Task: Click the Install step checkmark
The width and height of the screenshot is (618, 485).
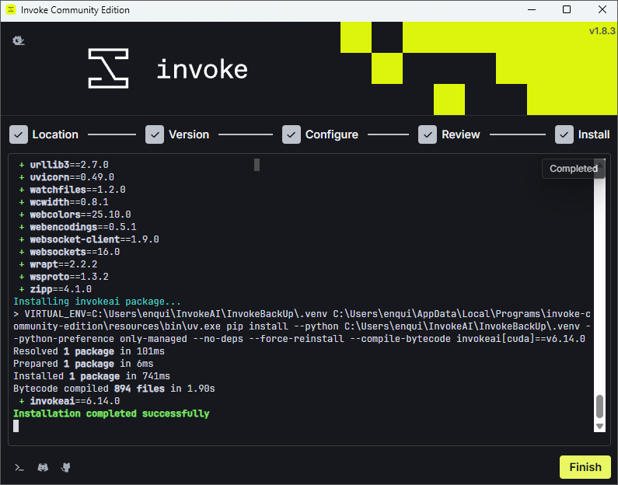Action: click(x=564, y=134)
